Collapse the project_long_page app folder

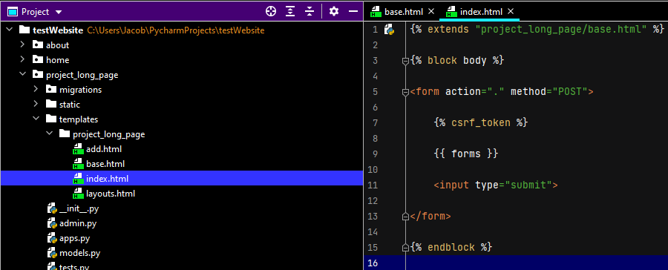[x=22, y=75]
